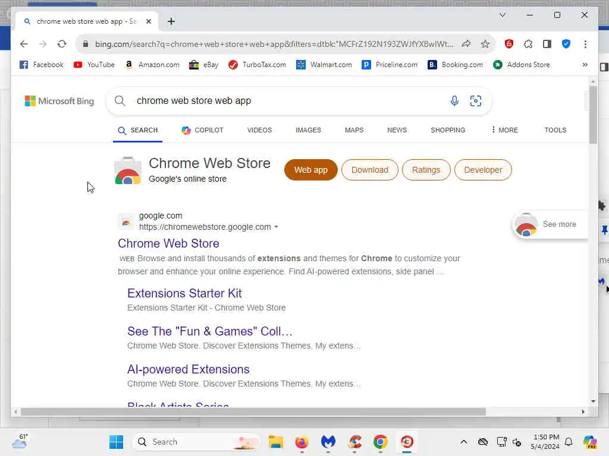The height and width of the screenshot is (456, 609).
Task: Open the Walmart.com bookmark
Action: [x=324, y=65]
